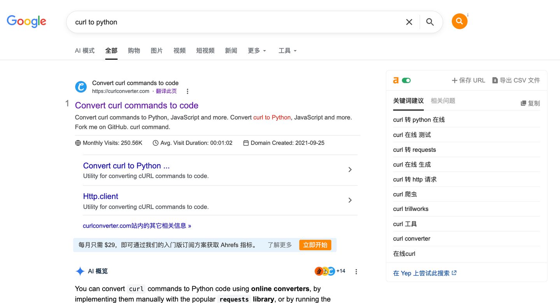Click the orange Ahrefs search extension icon
This screenshot has height=303, width=560.
pyautogui.click(x=459, y=21)
